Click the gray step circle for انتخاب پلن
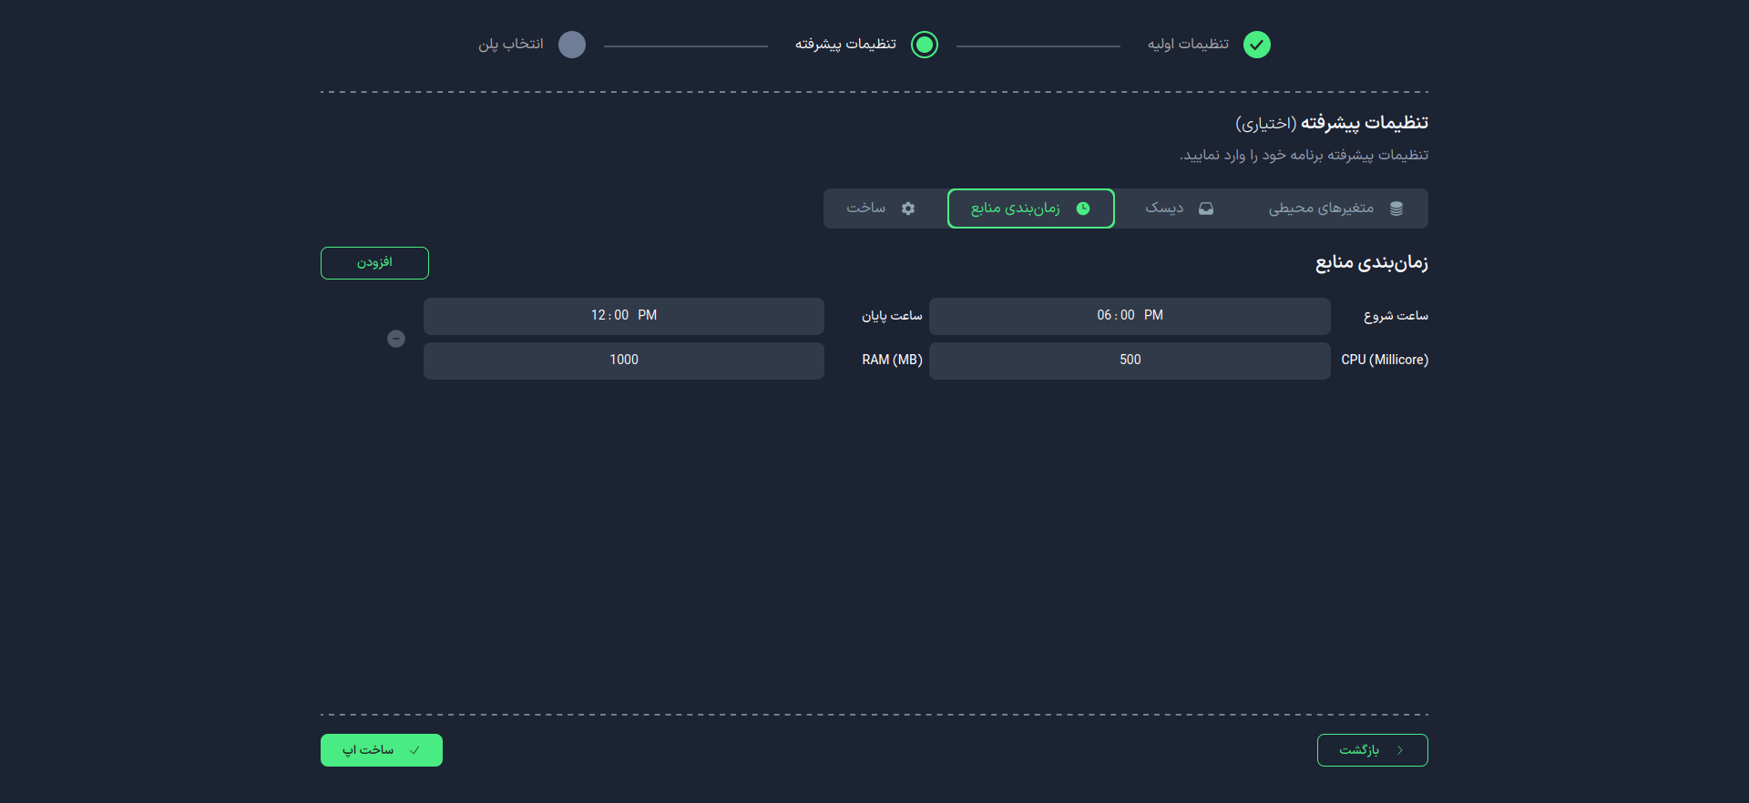Image resolution: width=1749 pixels, height=803 pixels. coord(572,45)
